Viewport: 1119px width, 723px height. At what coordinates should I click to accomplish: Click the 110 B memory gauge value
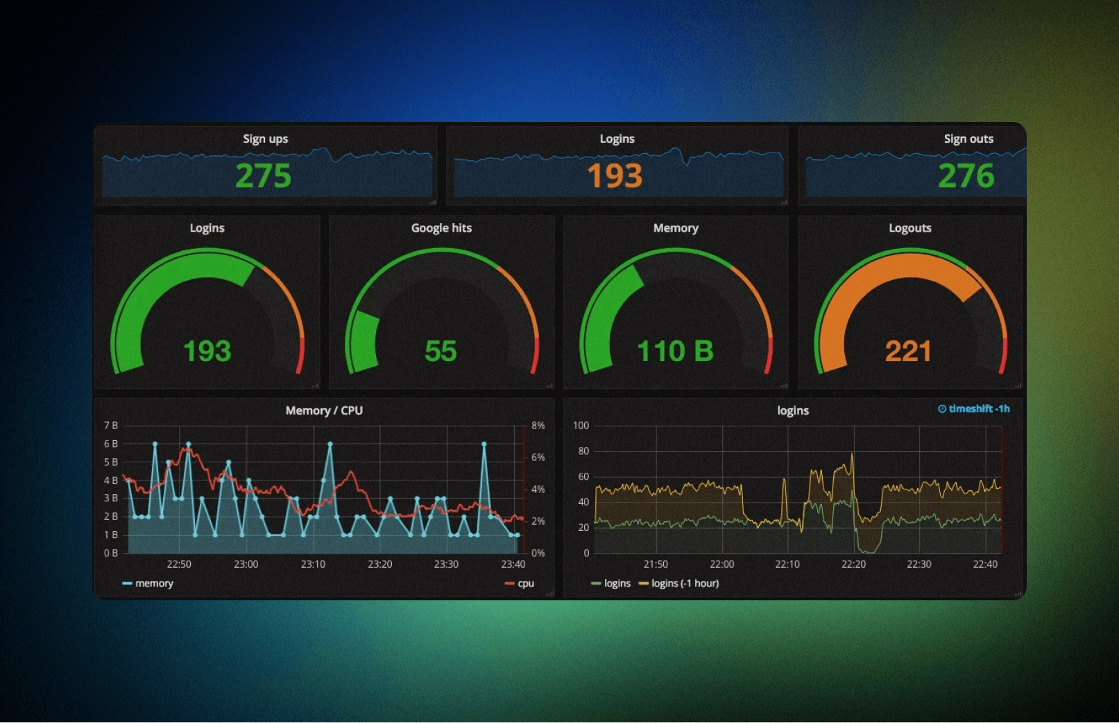[675, 351]
